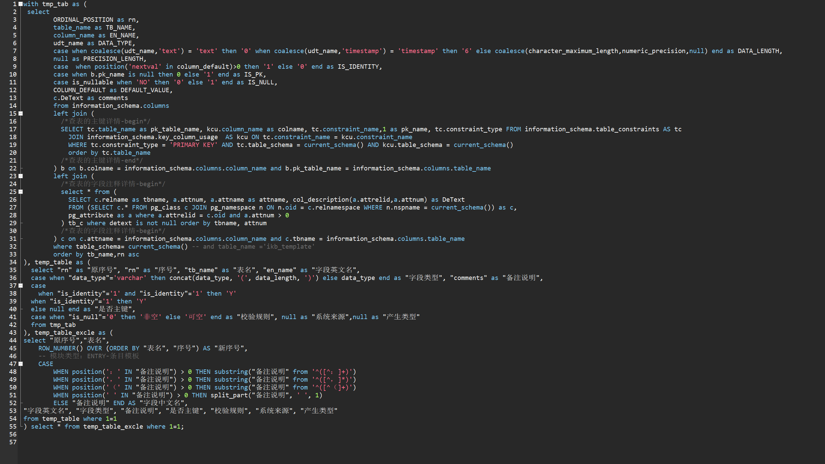Click "新序号" alias on line 45
Image resolution: width=825 pixels, height=464 pixels.
click(229, 348)
